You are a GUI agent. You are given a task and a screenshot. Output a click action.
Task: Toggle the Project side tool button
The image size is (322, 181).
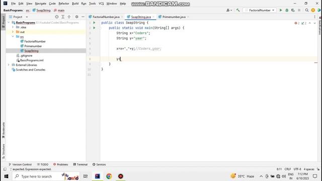pyautogui.click(x=4, y=22)
